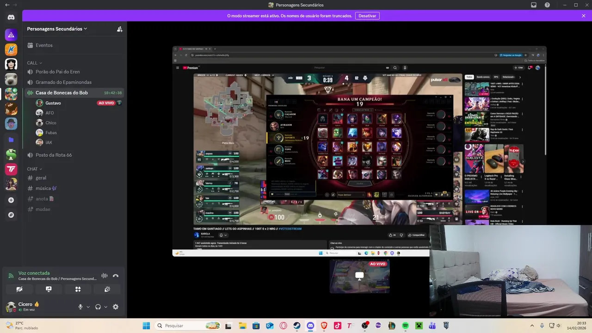
Task: Open the soundboard icon
Action: [x=107, y=289]
